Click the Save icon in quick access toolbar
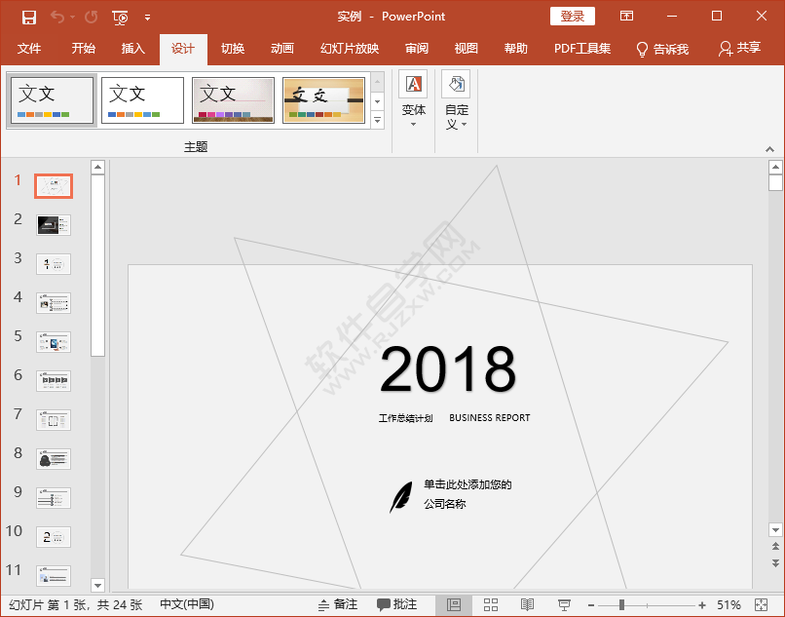This screenshot has width=785, height=617. point(29,17)
